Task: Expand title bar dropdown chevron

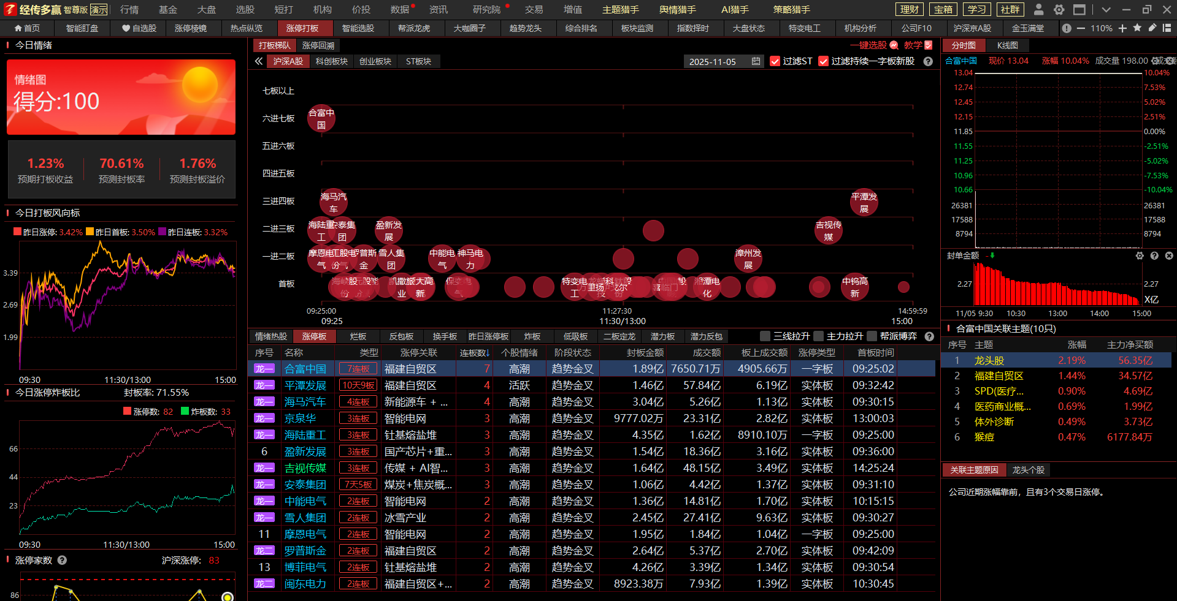Action: 1106,9
